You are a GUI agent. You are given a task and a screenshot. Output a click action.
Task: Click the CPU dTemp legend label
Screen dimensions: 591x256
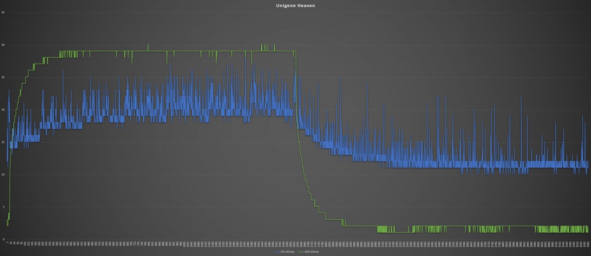click(x=287, y=252)
